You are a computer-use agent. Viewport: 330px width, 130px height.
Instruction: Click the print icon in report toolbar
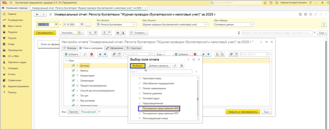tap(118, 33)
